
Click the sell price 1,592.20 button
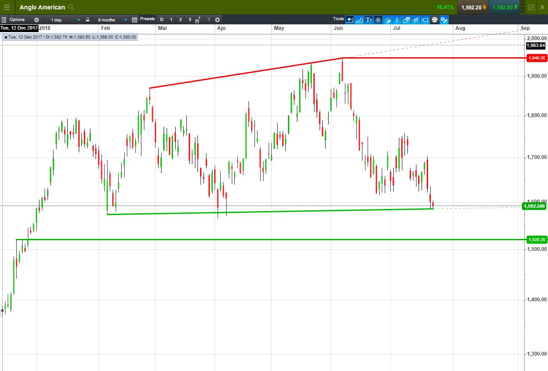click(x=473, y=7)
